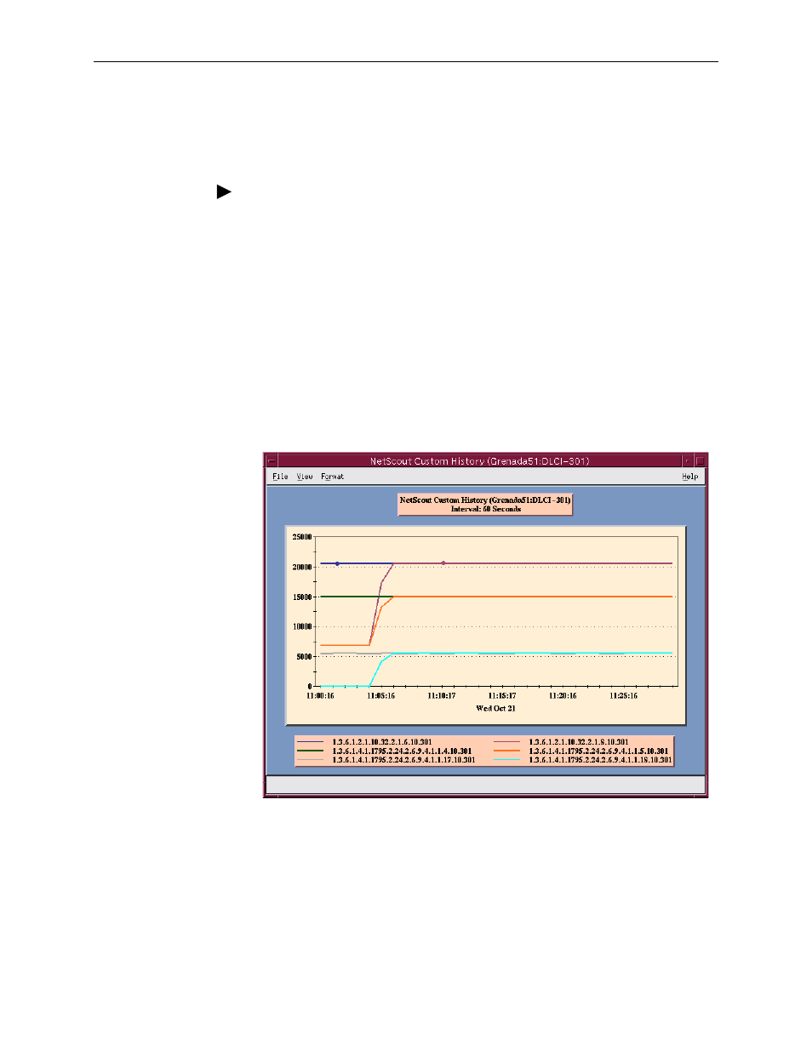Screen dimensions: 812x1051
Task: Minimize the NetScout Custom History window
Action: click(688, 461)
